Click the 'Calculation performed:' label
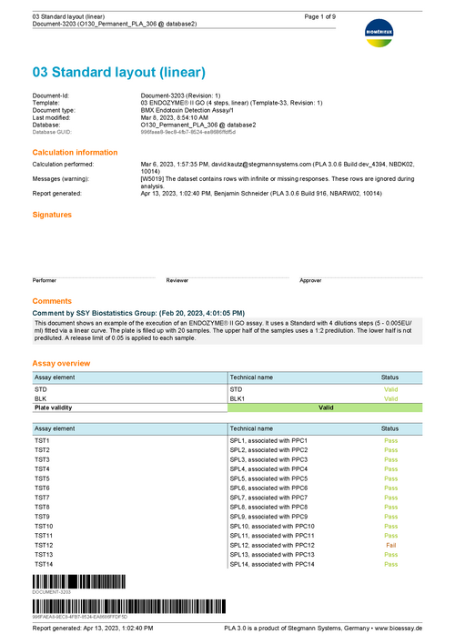This screenshot has width=455, height=644. 63,165
